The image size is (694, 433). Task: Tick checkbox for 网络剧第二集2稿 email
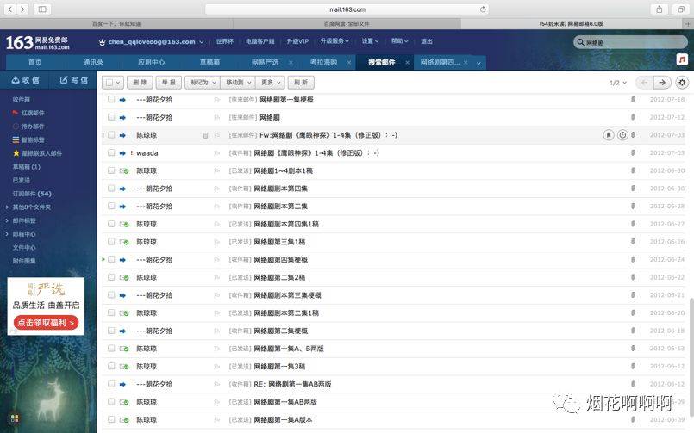coord(111,277)
